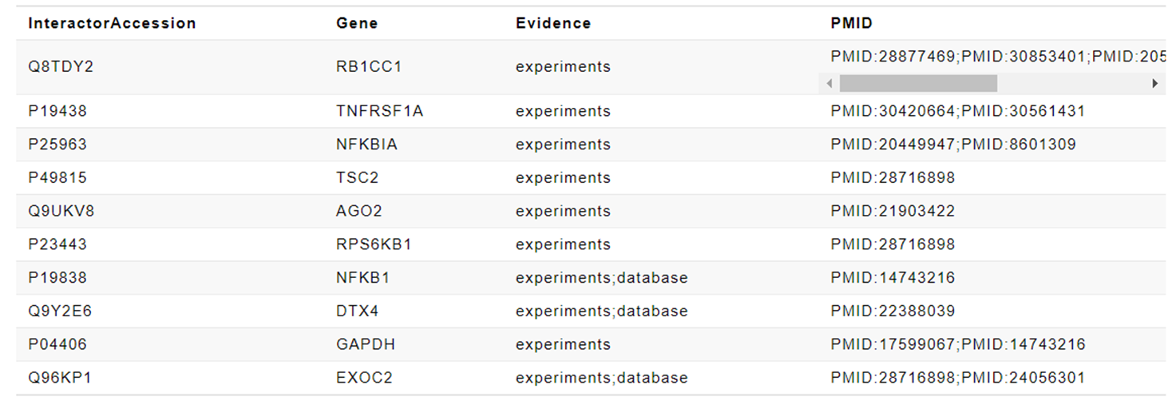
Task: Click accession P49815 in the table
Action: click(x=57, y=178)
